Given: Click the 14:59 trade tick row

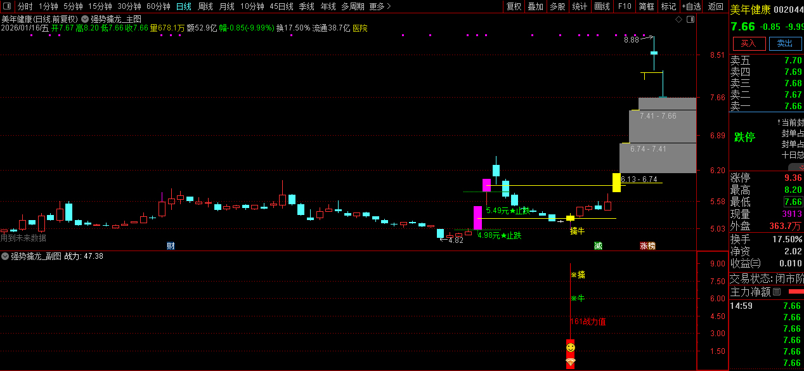Looking at the screenshot, I should (x=767, y=306).
